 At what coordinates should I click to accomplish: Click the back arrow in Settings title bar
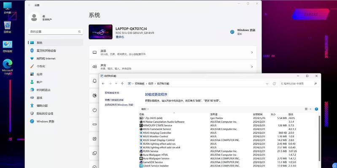tap(30, 5)
